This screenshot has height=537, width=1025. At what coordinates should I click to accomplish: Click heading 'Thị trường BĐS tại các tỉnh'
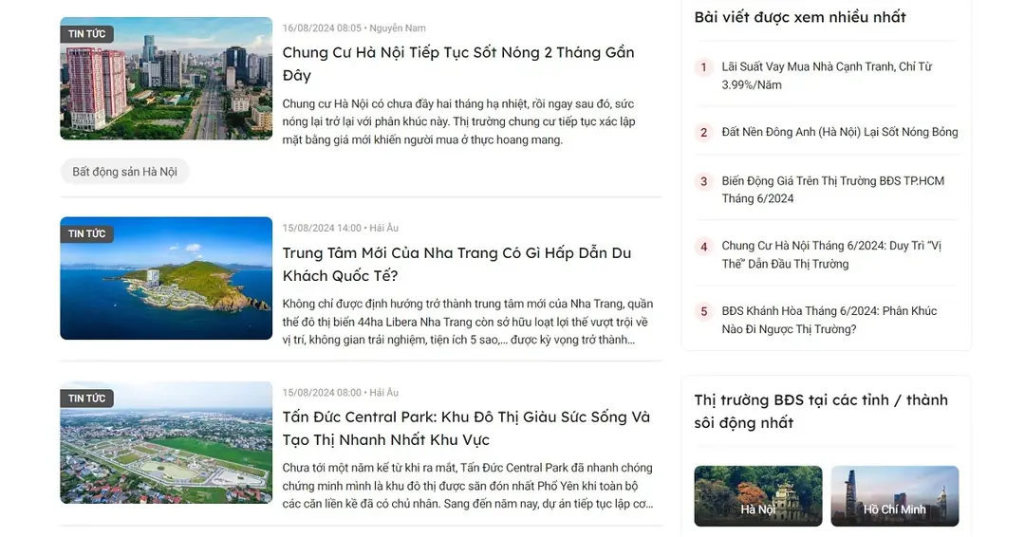pos(821,411)
